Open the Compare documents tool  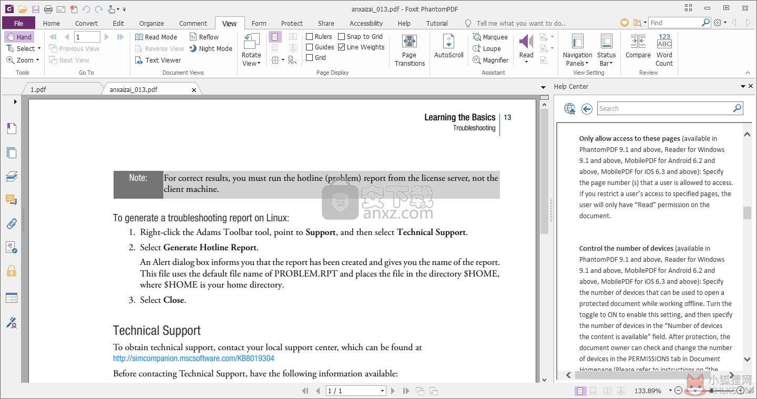638,46
